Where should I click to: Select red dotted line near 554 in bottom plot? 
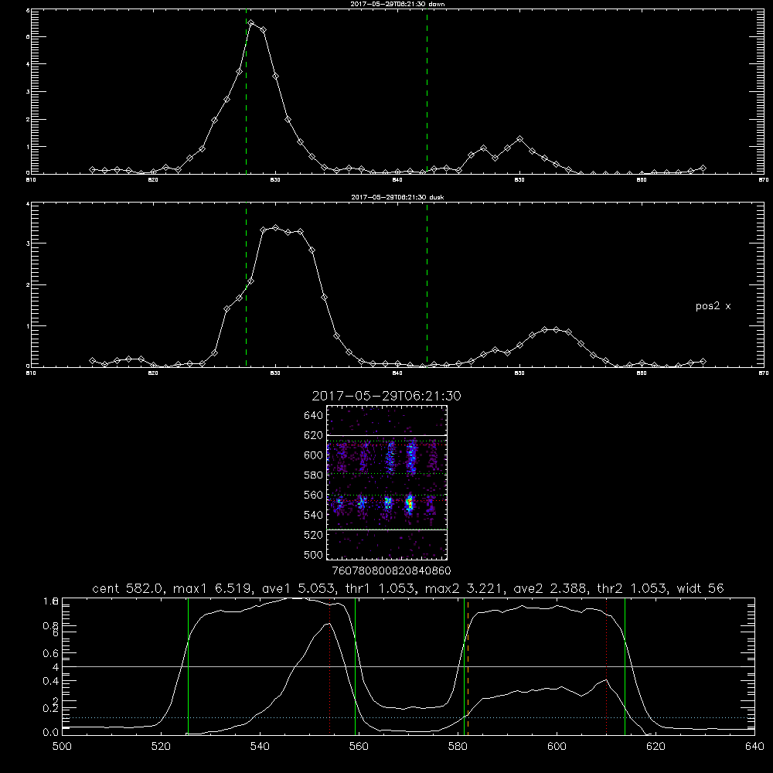click(x=329, y=666)
